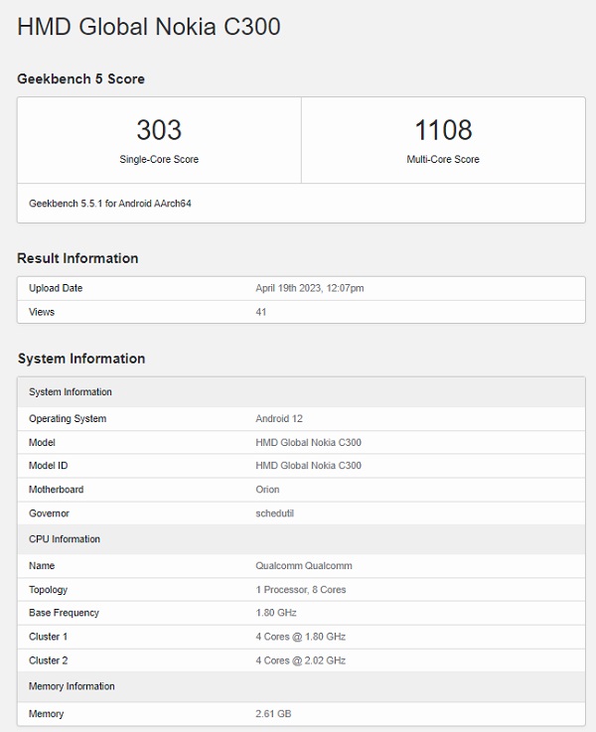Click the Single-Core Score label
This screenshot has height=732, width=596.
pos(159,159)
